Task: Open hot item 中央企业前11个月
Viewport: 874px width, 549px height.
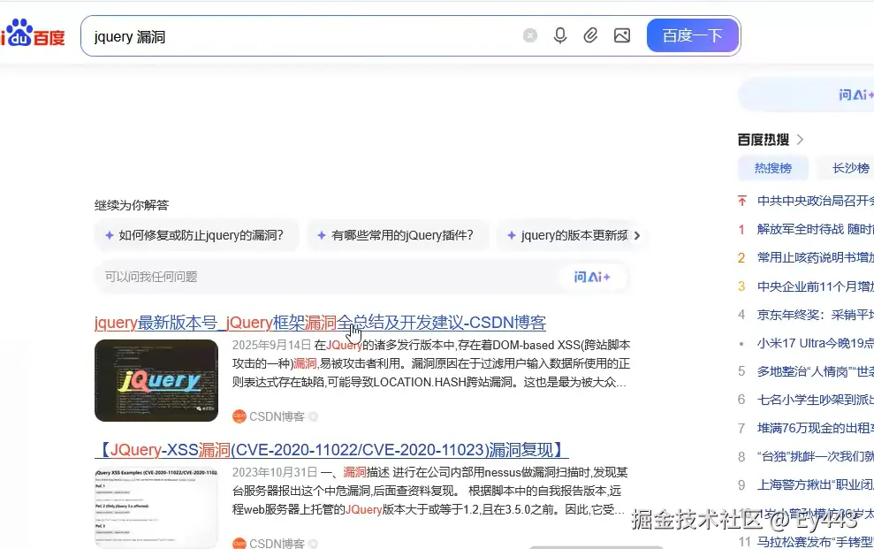Action: [815, 286]
